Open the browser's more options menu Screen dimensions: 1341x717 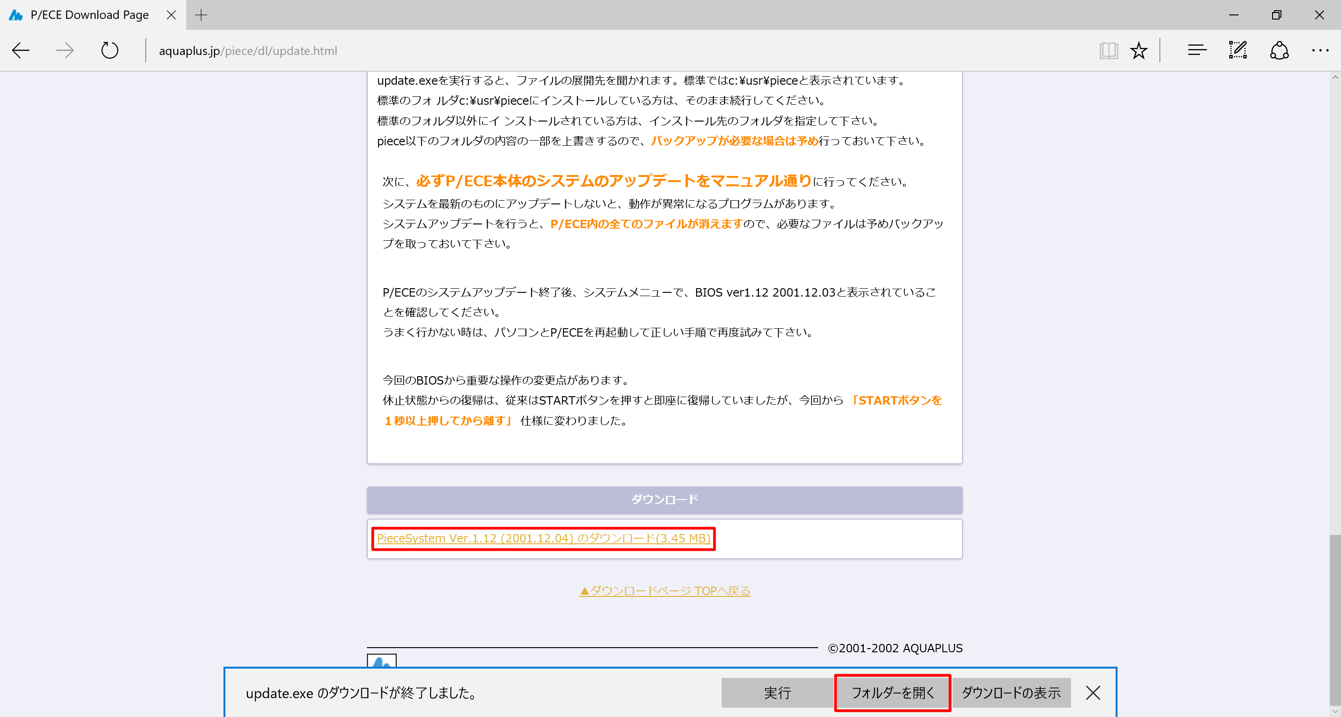pos(1320,50)
